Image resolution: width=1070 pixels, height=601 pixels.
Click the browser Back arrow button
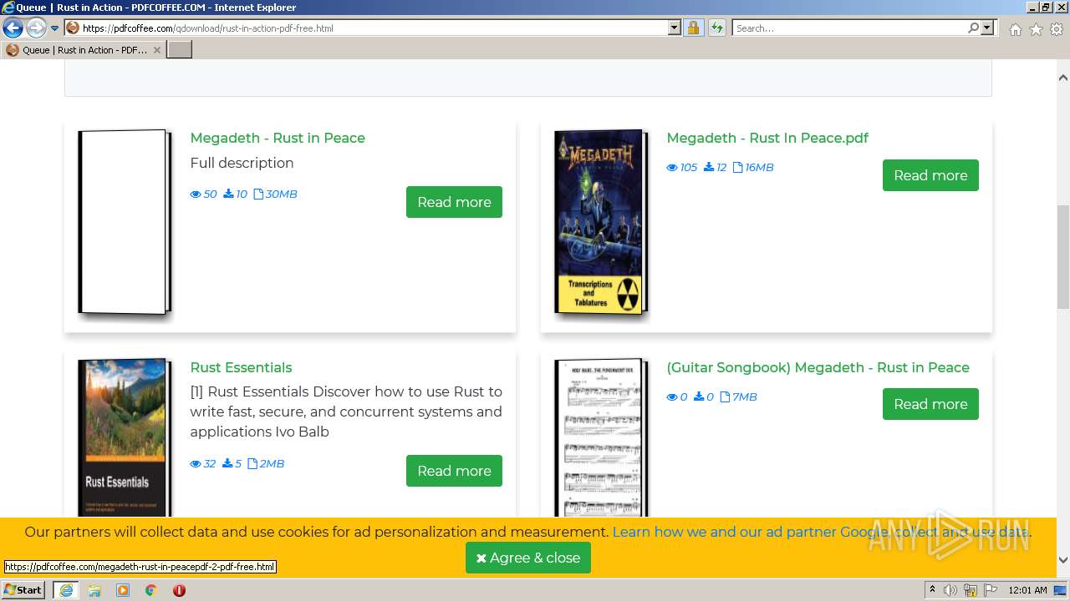13,28
